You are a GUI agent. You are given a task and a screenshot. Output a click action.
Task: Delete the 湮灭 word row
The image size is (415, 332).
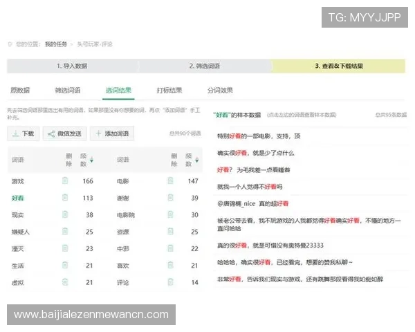(65, 248)
